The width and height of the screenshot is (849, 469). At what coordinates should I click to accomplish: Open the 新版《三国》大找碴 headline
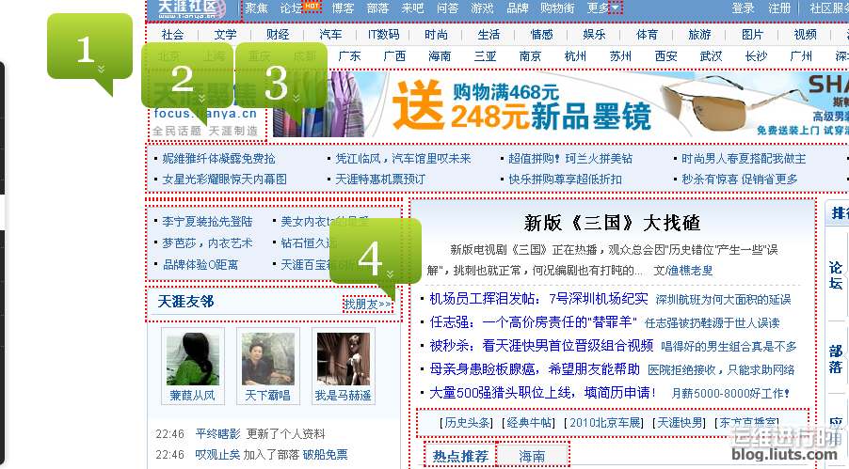tap(612, 223)
